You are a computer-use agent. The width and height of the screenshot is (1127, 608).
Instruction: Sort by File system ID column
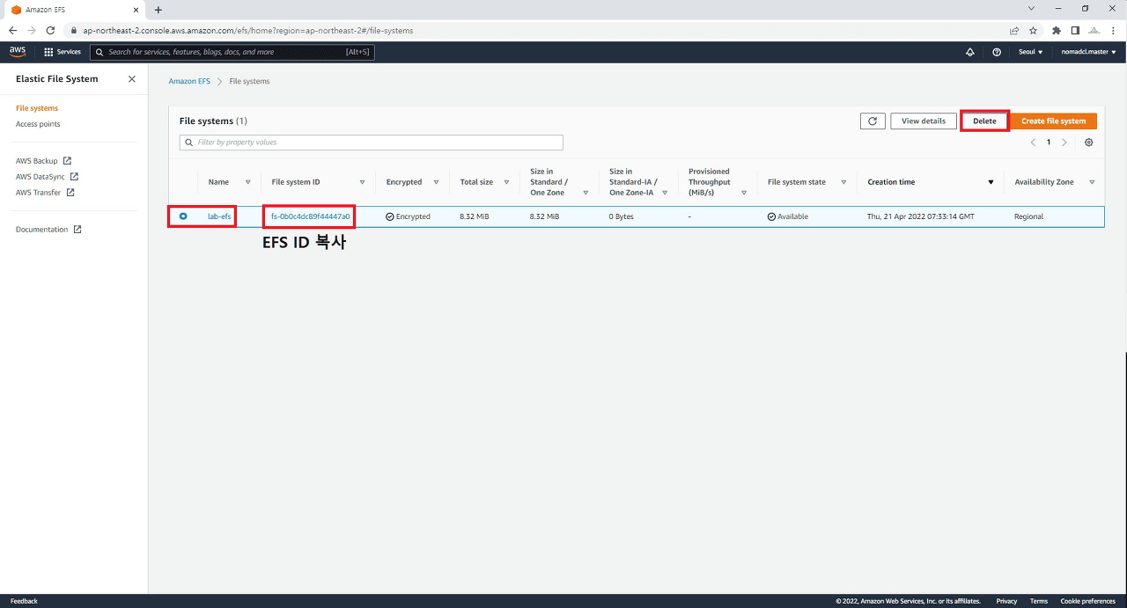pos(362,182)
